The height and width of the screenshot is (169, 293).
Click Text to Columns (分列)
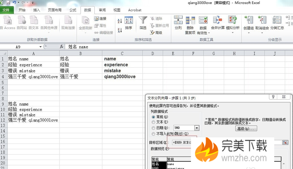(x=178, y=23)
